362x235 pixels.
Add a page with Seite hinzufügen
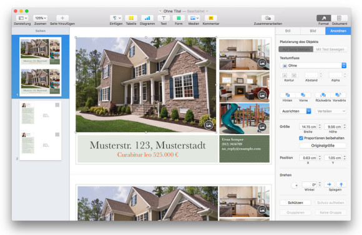click(62, 18)
